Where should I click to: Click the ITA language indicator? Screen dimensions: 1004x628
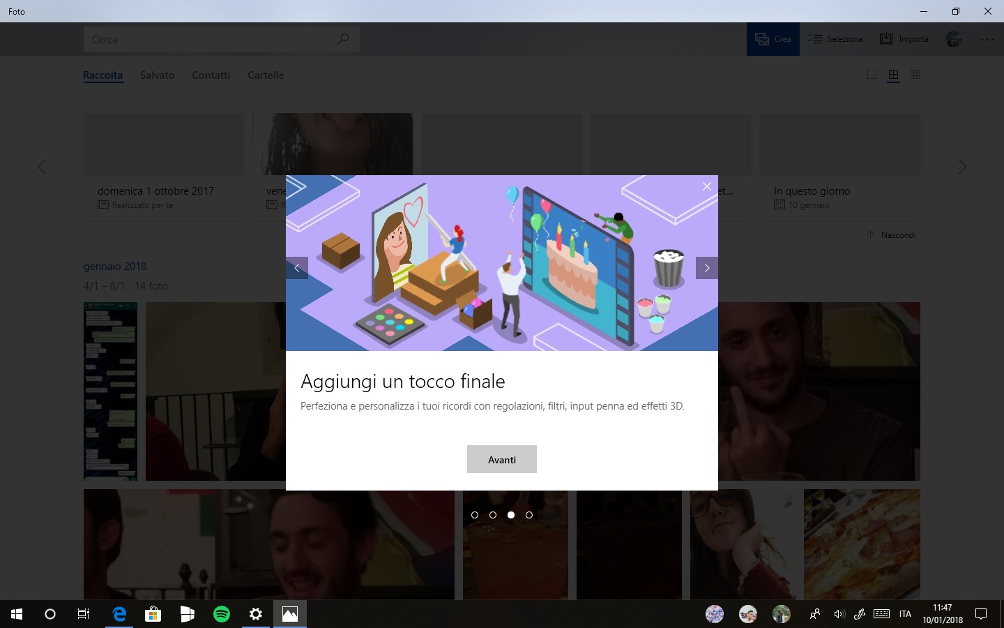pyautogui.click(x=905, y=614)
